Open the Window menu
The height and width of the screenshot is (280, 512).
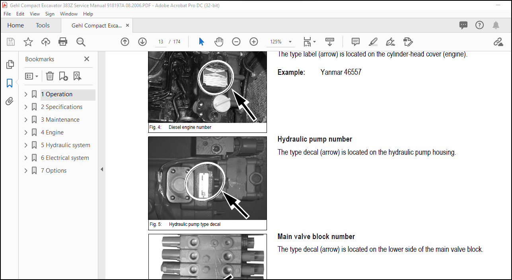coord(69,14)
